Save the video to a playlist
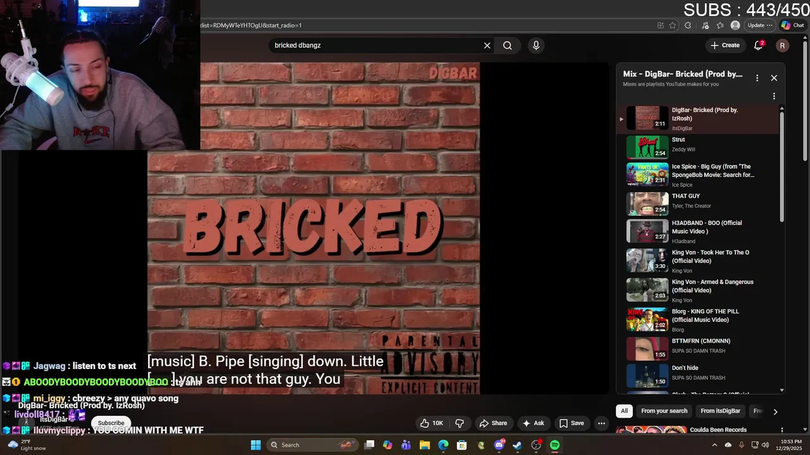 click(x=571, y=423)
